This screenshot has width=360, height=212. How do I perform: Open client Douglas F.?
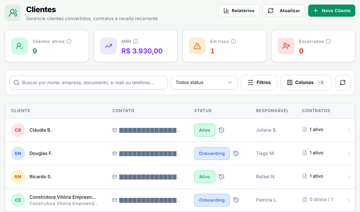tap(41, 153)
